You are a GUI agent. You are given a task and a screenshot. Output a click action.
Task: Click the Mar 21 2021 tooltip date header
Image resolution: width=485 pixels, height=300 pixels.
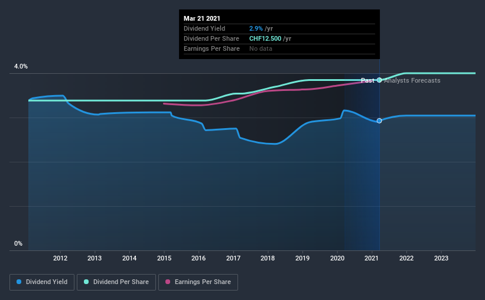coord(202,18)
